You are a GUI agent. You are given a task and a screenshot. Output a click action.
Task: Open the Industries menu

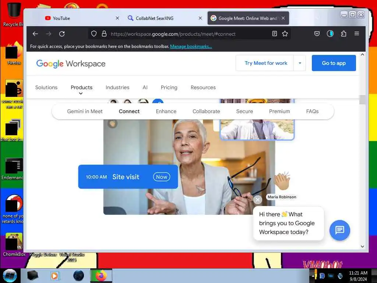click(117, 87)
